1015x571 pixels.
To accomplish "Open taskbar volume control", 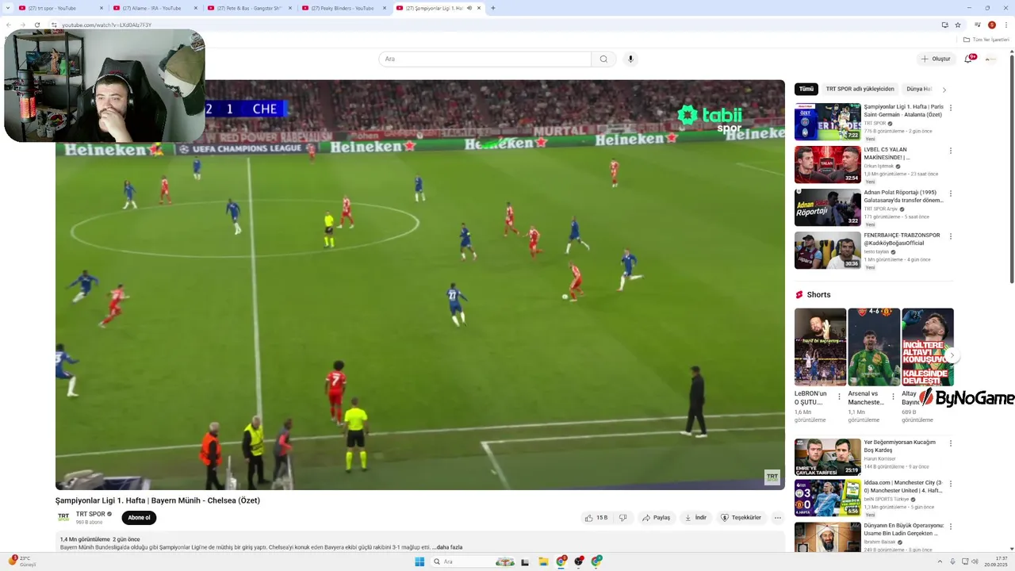I will (x=975, y=561).
